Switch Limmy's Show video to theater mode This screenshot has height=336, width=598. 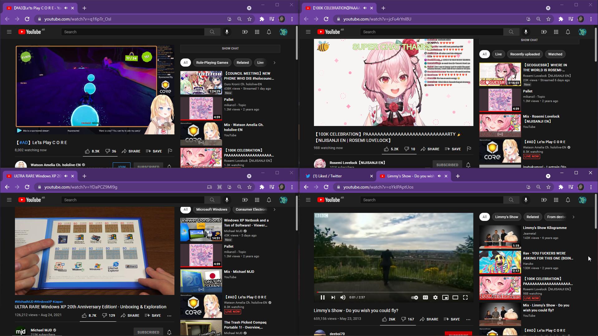click(x=455, y=297)
